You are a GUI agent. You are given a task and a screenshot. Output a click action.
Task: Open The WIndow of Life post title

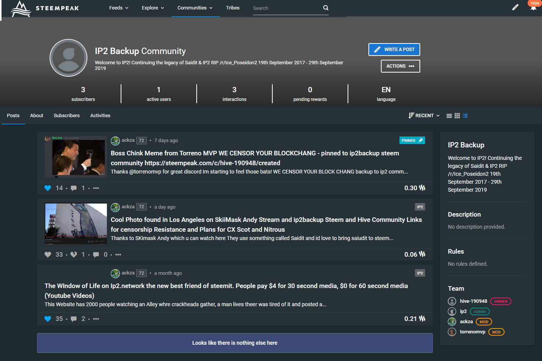coord(226,291)
